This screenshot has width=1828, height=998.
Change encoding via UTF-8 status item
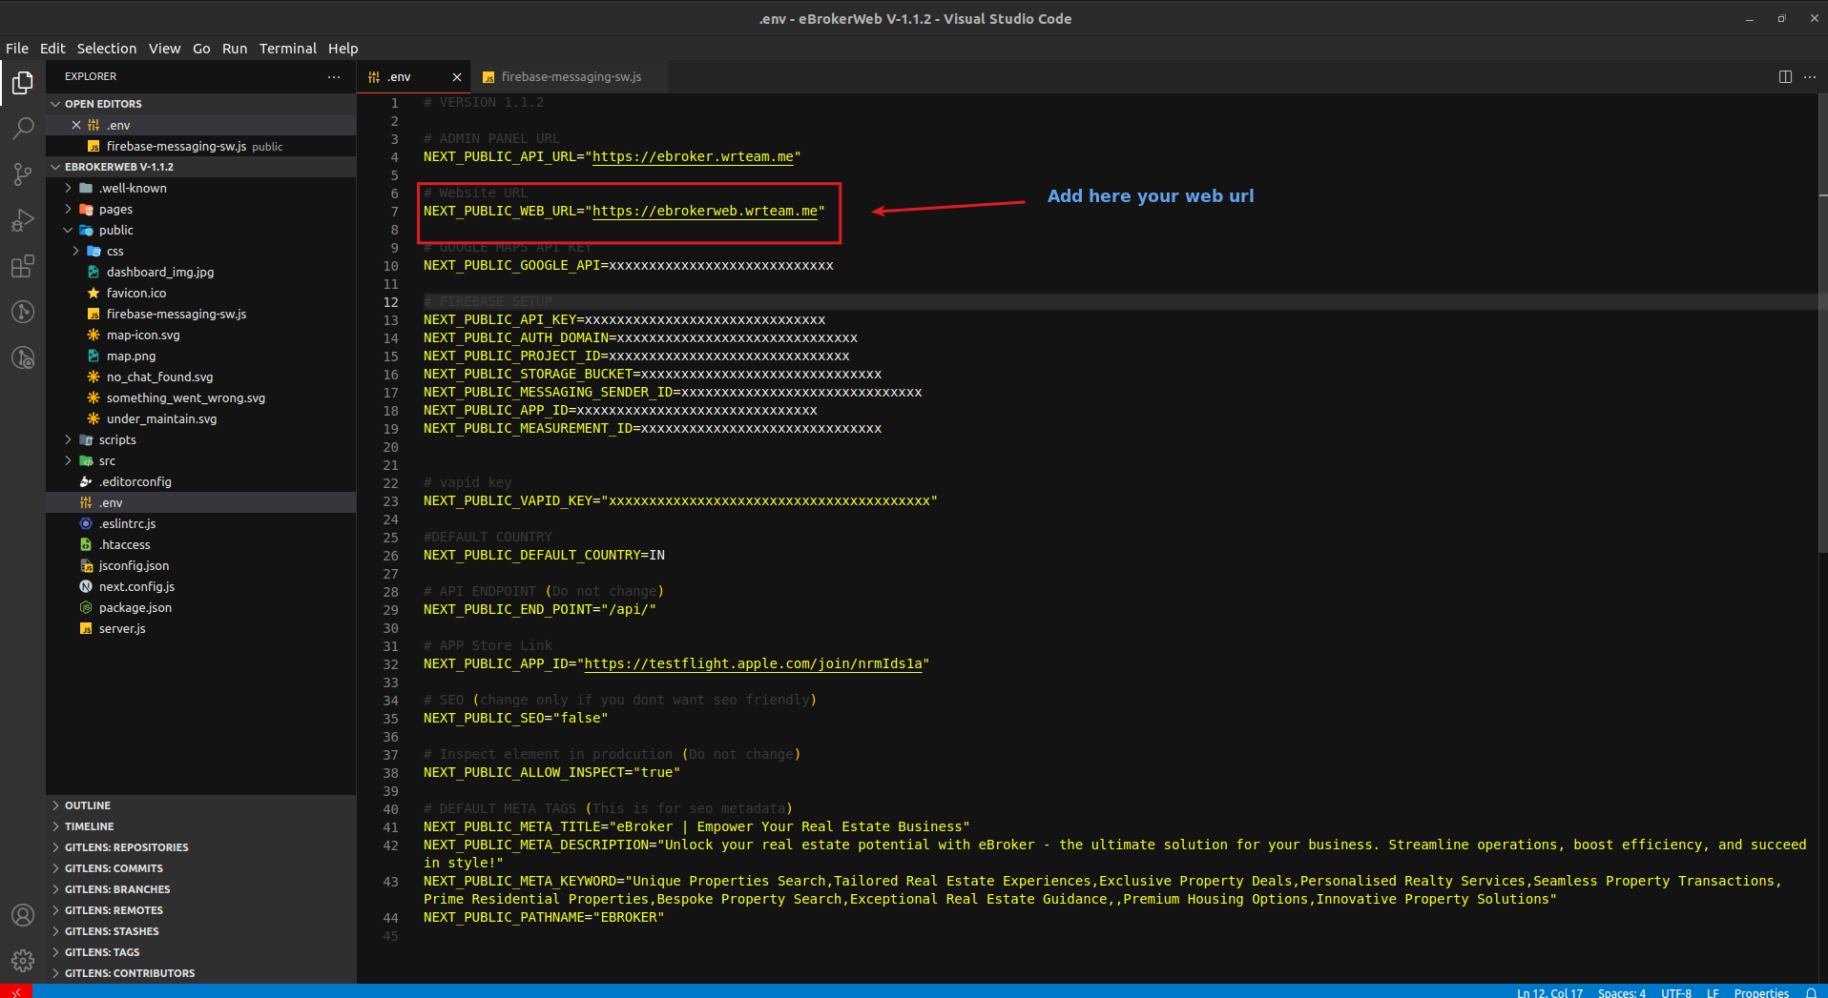(x=1675, y=992)
